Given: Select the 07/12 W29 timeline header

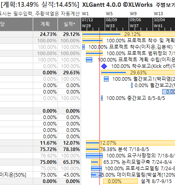Looking at the screenshot, I should click(93, 24).
